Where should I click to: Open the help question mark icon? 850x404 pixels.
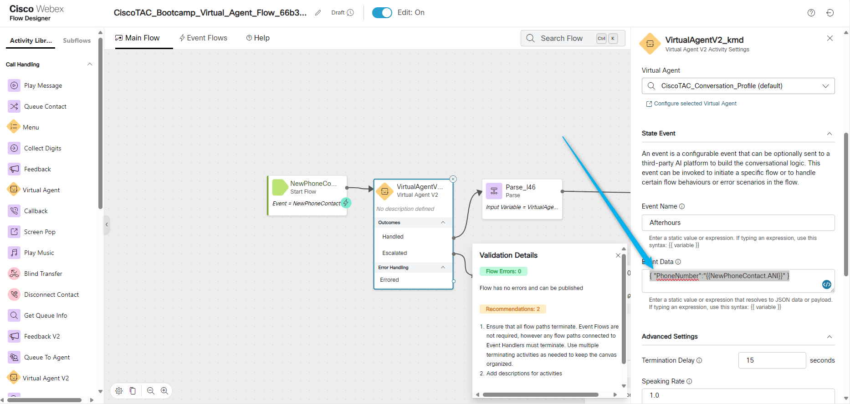[x=811, y=13]
